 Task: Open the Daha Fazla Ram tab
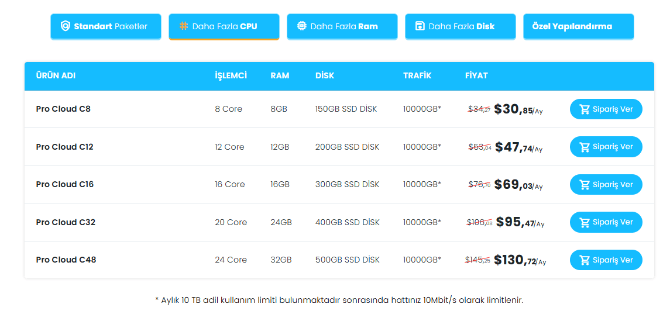[x=342, y=26]
